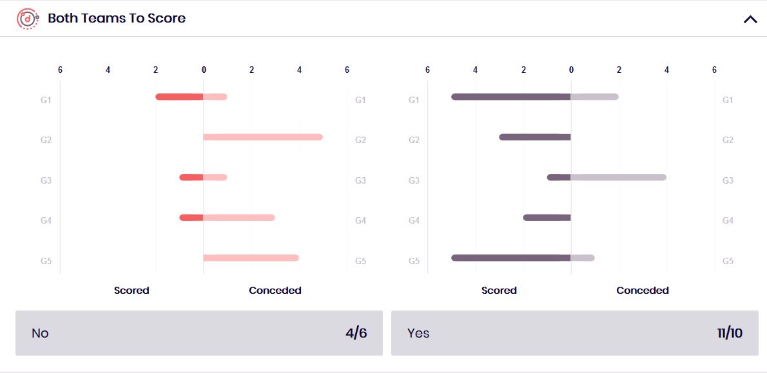This screenshot has width=767, height=373.
Task: Click the pink G5 conceded bar
Action: click(251, 258)
